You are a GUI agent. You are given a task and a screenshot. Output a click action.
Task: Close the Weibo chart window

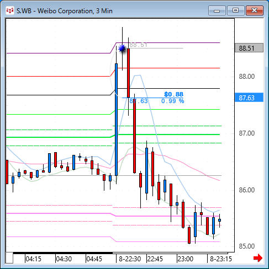pos(255,10)
